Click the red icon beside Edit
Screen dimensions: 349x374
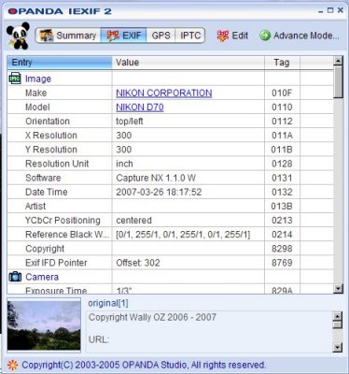pos(223,36)
